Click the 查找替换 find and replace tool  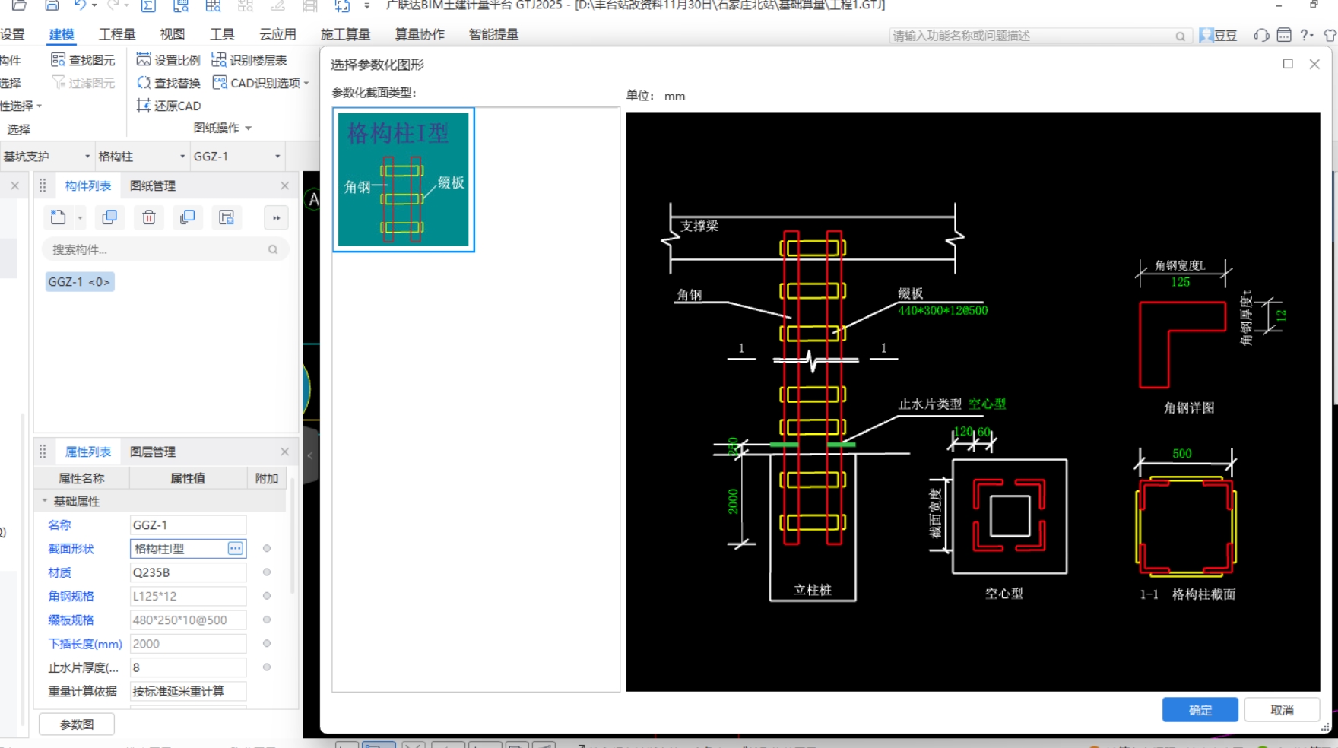(168, 83)
